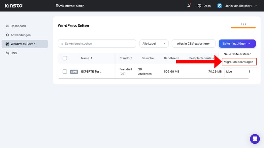Click the site usage progress bar
Image resolution: width=264 pixels, height=148 pixels.
(243, 28)
